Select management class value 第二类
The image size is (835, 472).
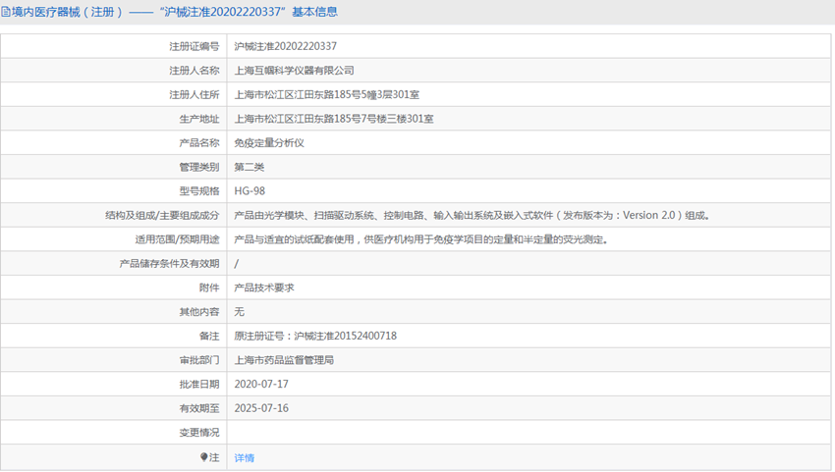(x=250, y=167)
